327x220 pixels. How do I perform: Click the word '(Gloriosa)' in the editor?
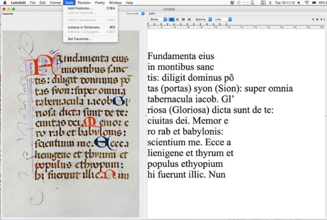click(189, 110)
